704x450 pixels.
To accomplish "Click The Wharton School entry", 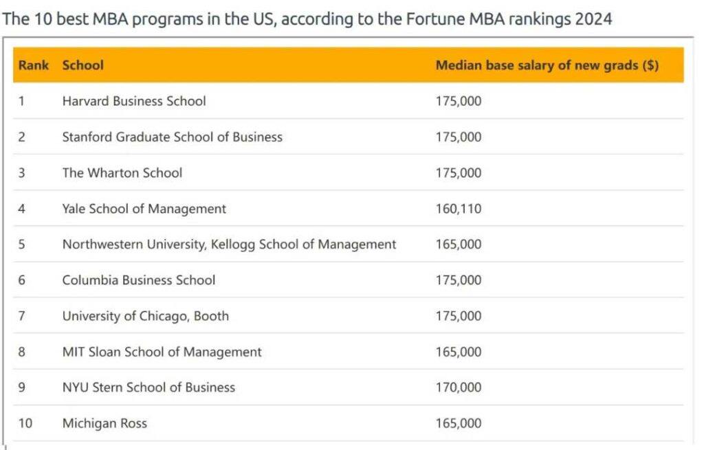I will pos(122,172).
